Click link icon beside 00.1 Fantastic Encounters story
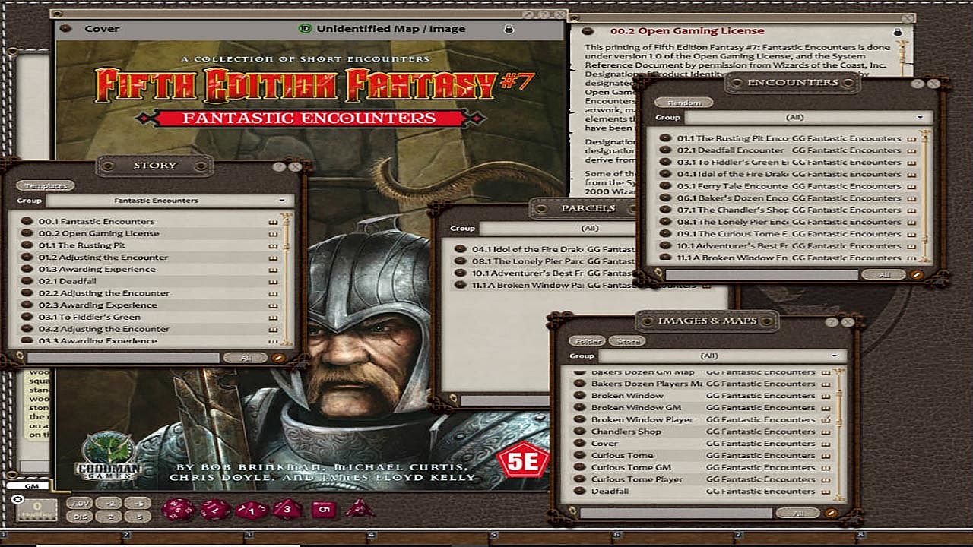 click(x=25, y=222)
